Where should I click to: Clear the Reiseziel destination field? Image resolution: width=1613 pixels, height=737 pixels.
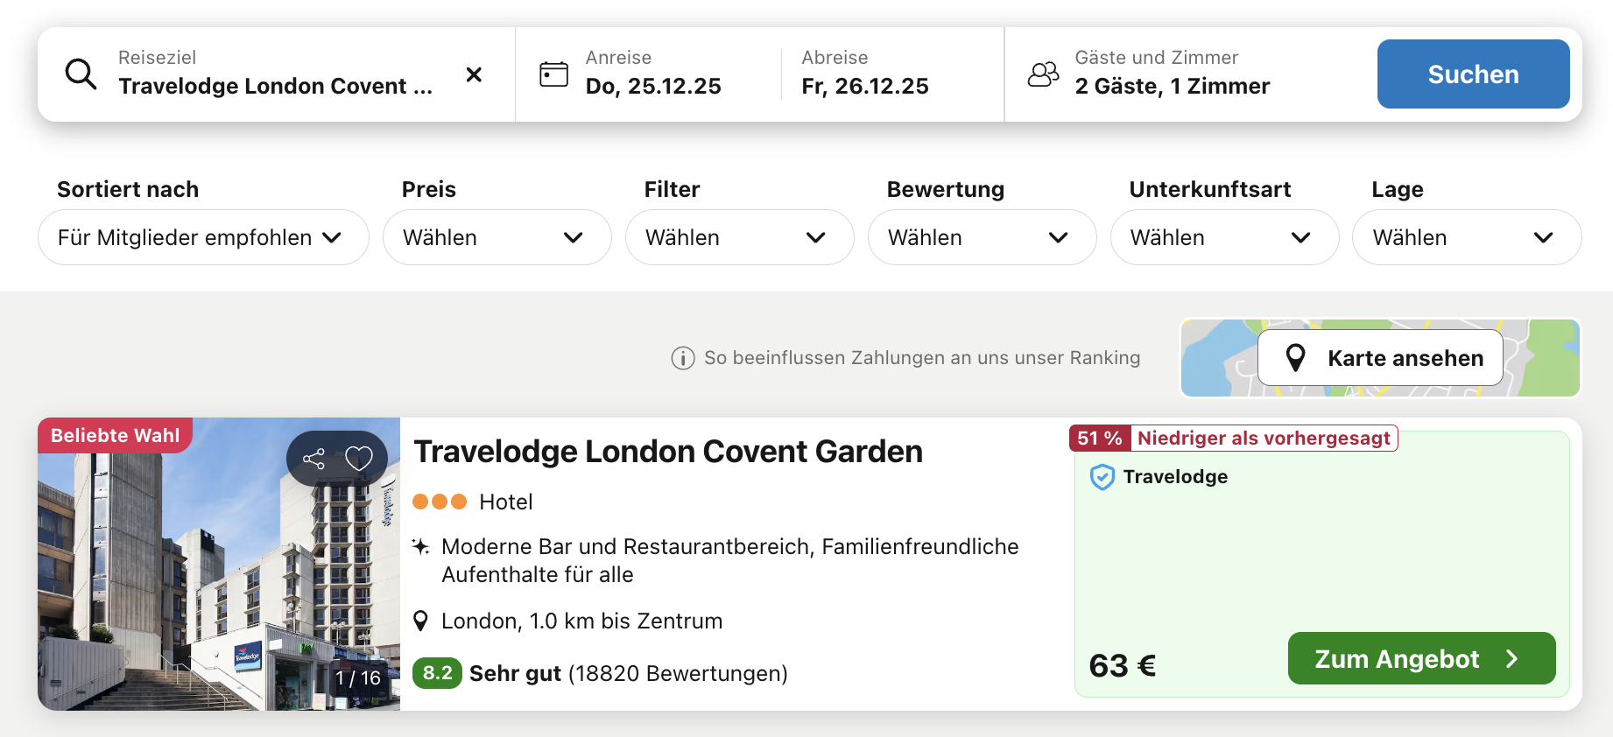point(474,74)
